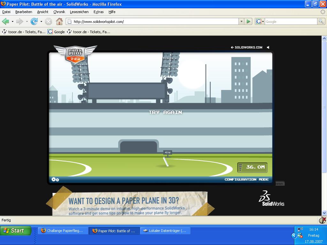The image size is (327, 245).
Task: Click the gears settings icon in game
Action: (55, 180)
